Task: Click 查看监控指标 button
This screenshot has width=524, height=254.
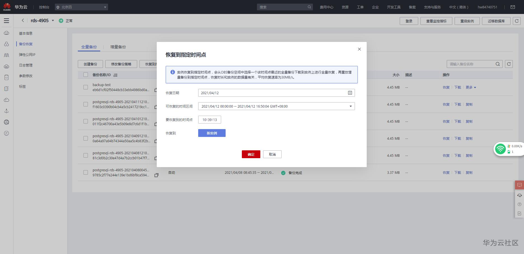Action: [x=436, y=21]
